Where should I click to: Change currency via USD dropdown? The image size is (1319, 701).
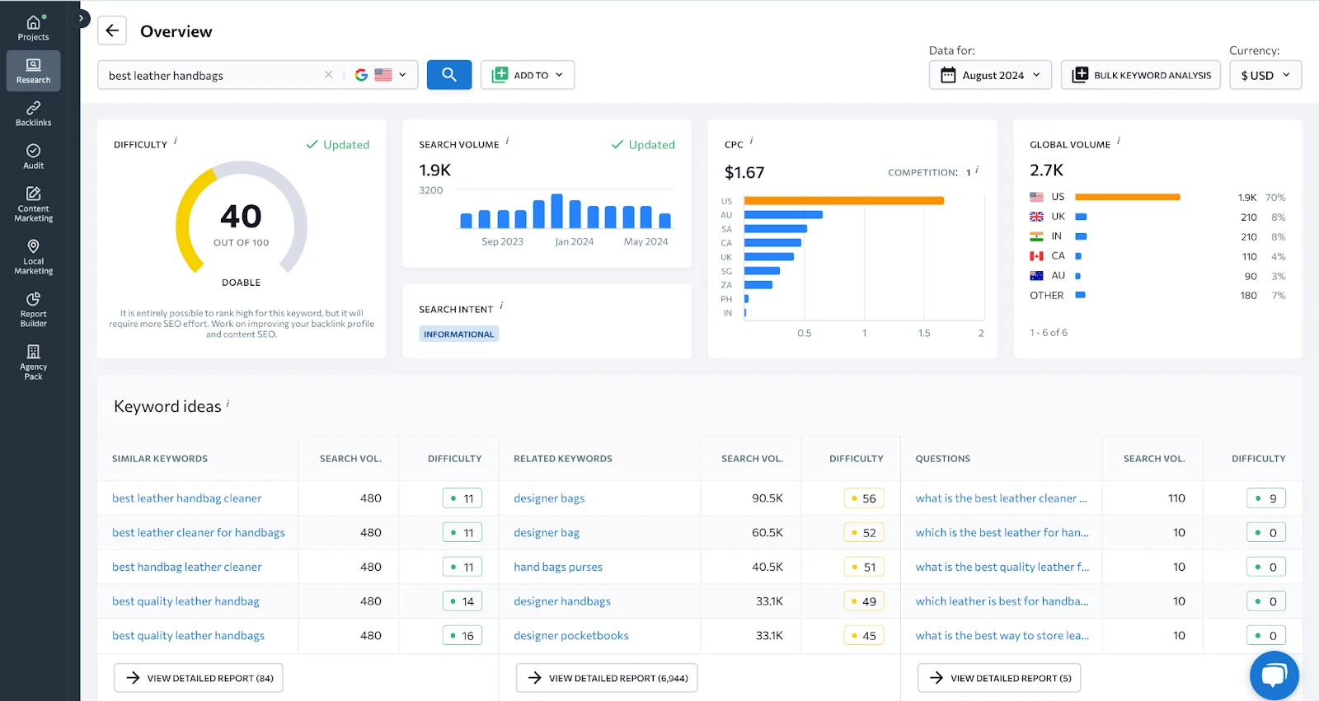click(x=1265, y=75)
